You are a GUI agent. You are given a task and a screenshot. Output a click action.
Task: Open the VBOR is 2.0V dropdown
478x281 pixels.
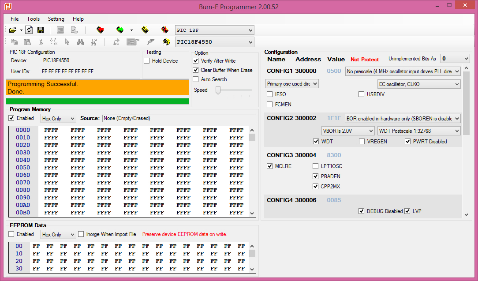point(348,131)
